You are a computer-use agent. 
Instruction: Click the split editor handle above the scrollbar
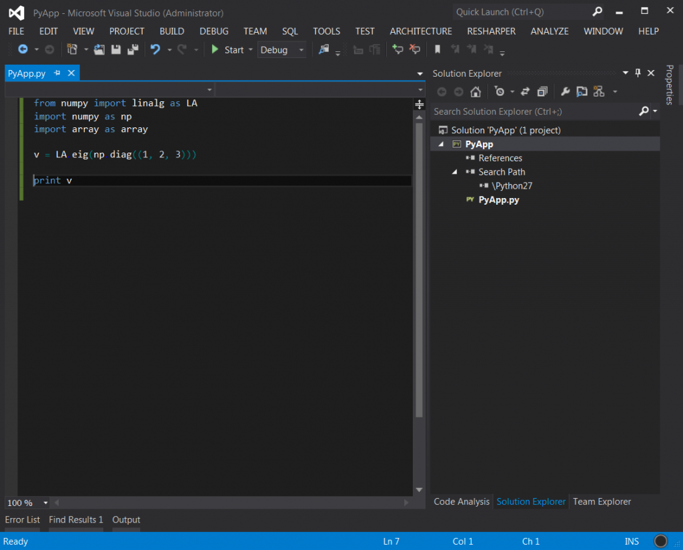[419, 105]
